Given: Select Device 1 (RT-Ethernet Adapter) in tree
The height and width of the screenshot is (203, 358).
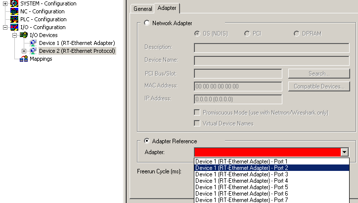Looking at the screenshot, I should click(x=77, y=43).
